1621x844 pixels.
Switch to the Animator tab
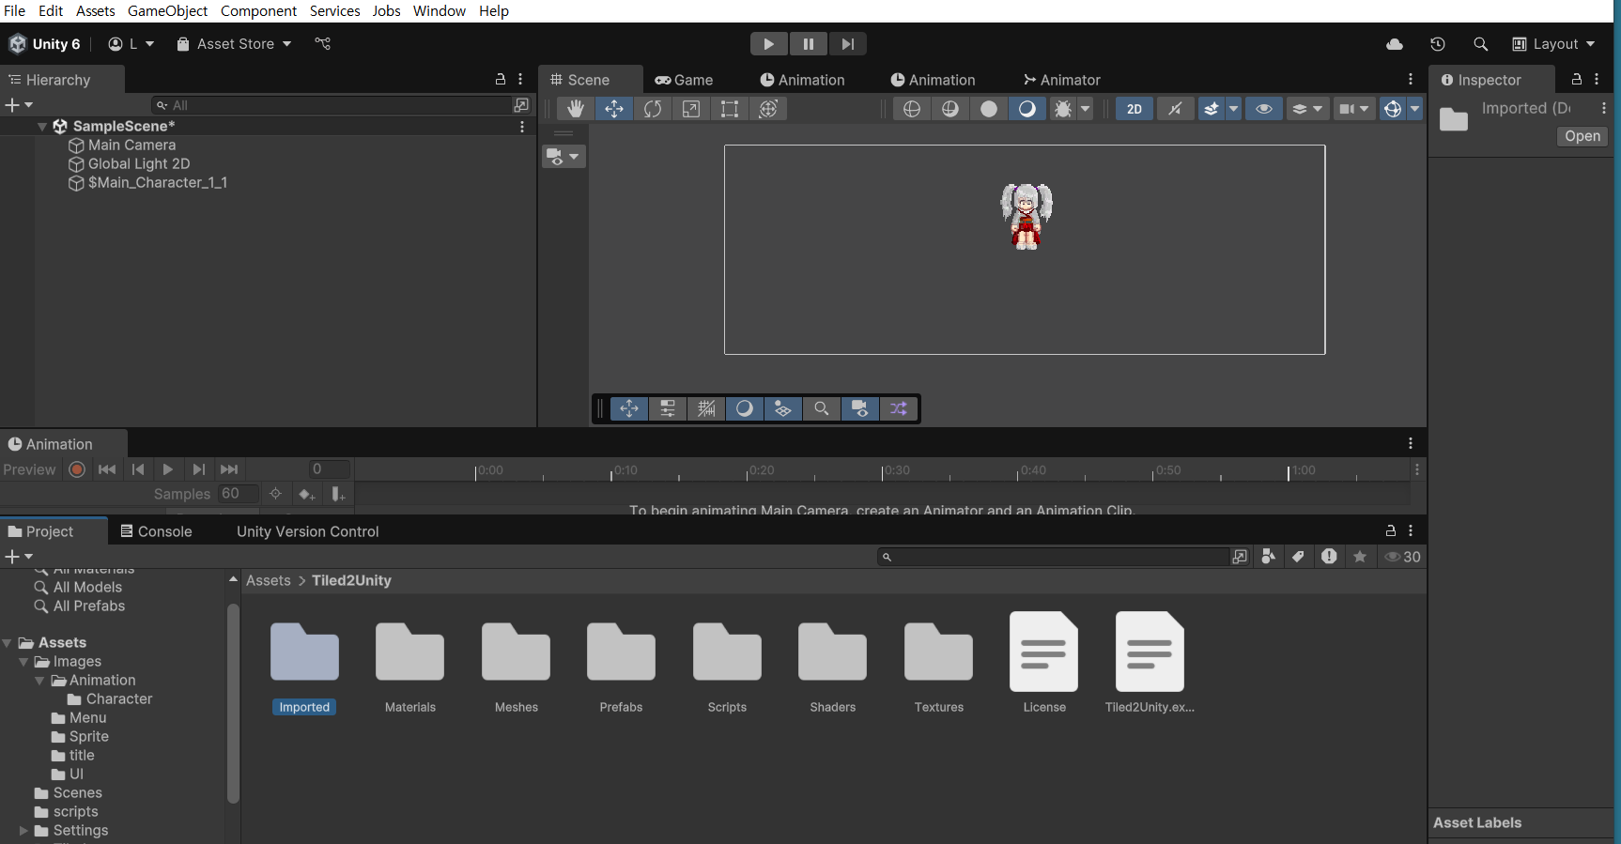pos(1061,80)
